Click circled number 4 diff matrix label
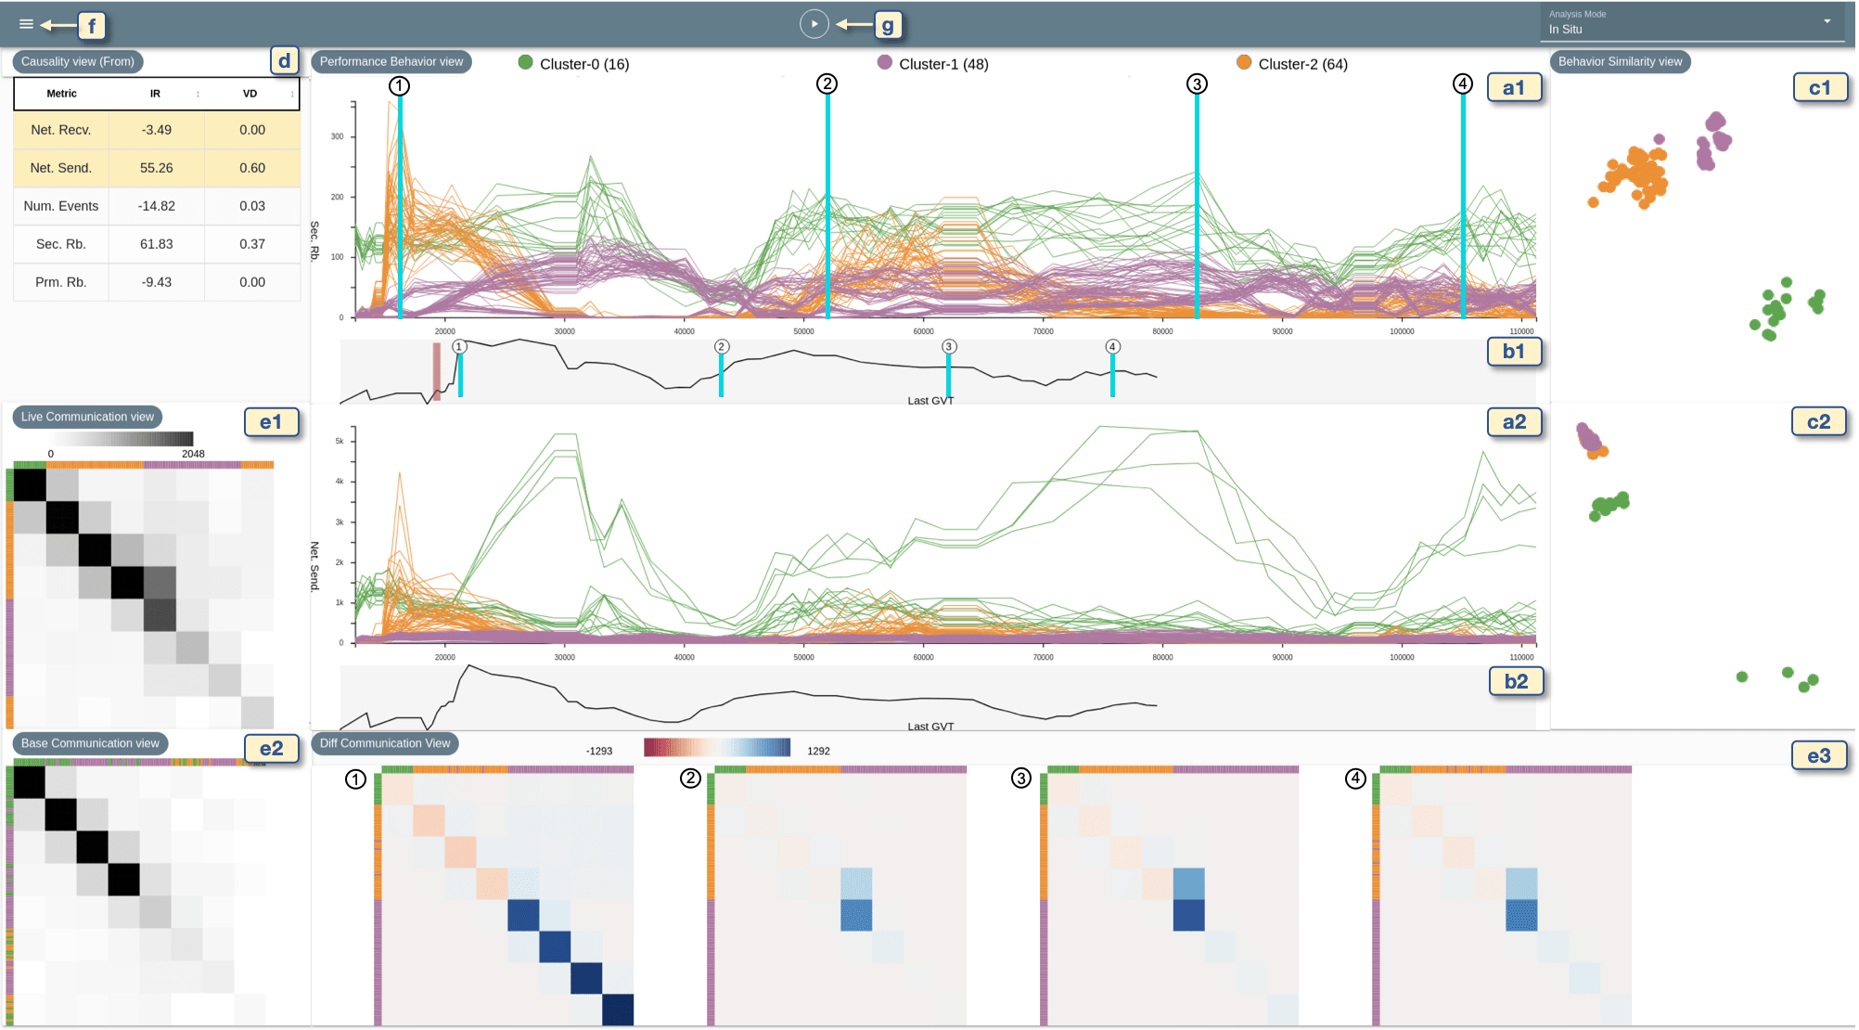 pos(1355,779)
